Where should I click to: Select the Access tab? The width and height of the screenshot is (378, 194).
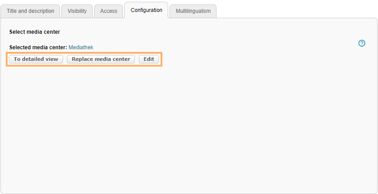[x=109, y=11]
